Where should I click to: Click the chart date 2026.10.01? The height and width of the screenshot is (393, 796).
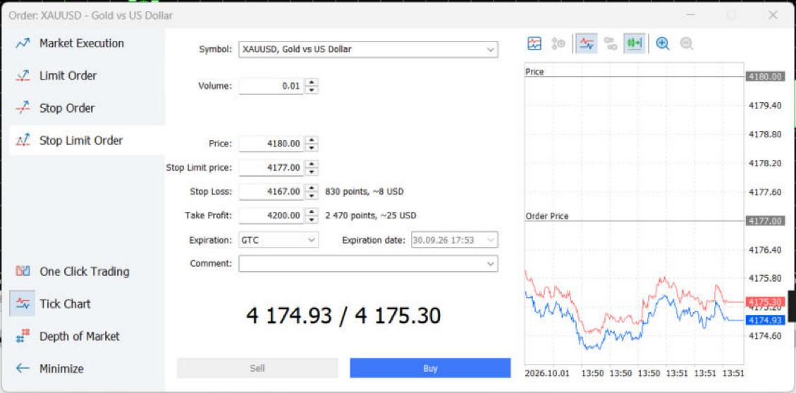(x=548, y=373)
